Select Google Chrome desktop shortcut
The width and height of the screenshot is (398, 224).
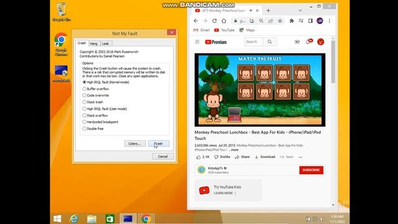point(61,44)
